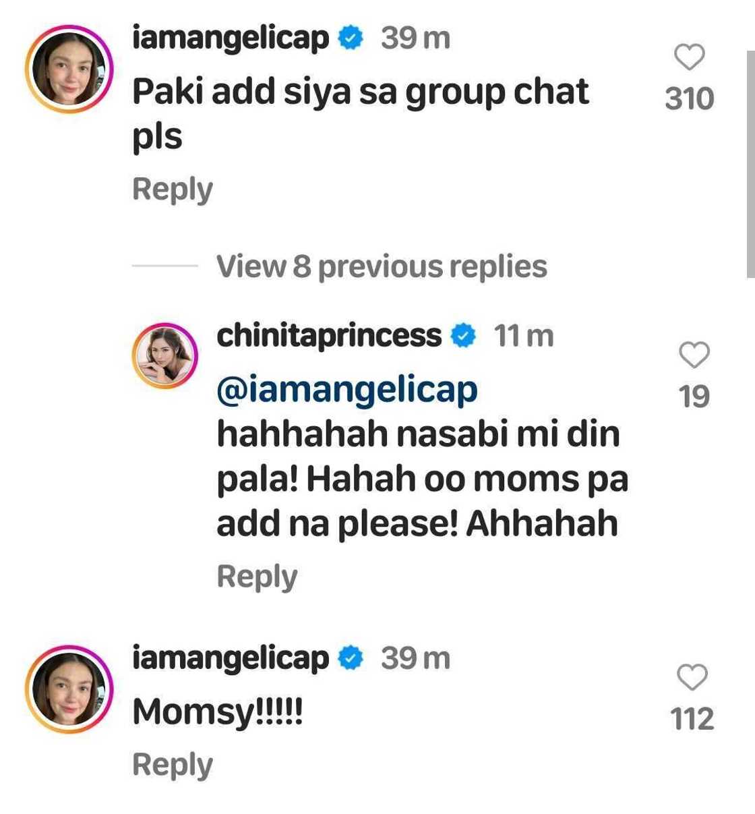Expand "View 8 previous replies"

[x=381, y=266]
